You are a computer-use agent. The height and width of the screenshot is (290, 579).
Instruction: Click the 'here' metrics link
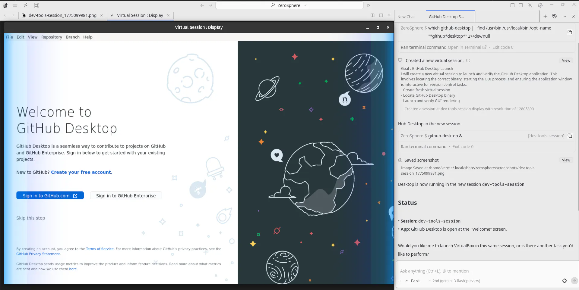(73, 269)
